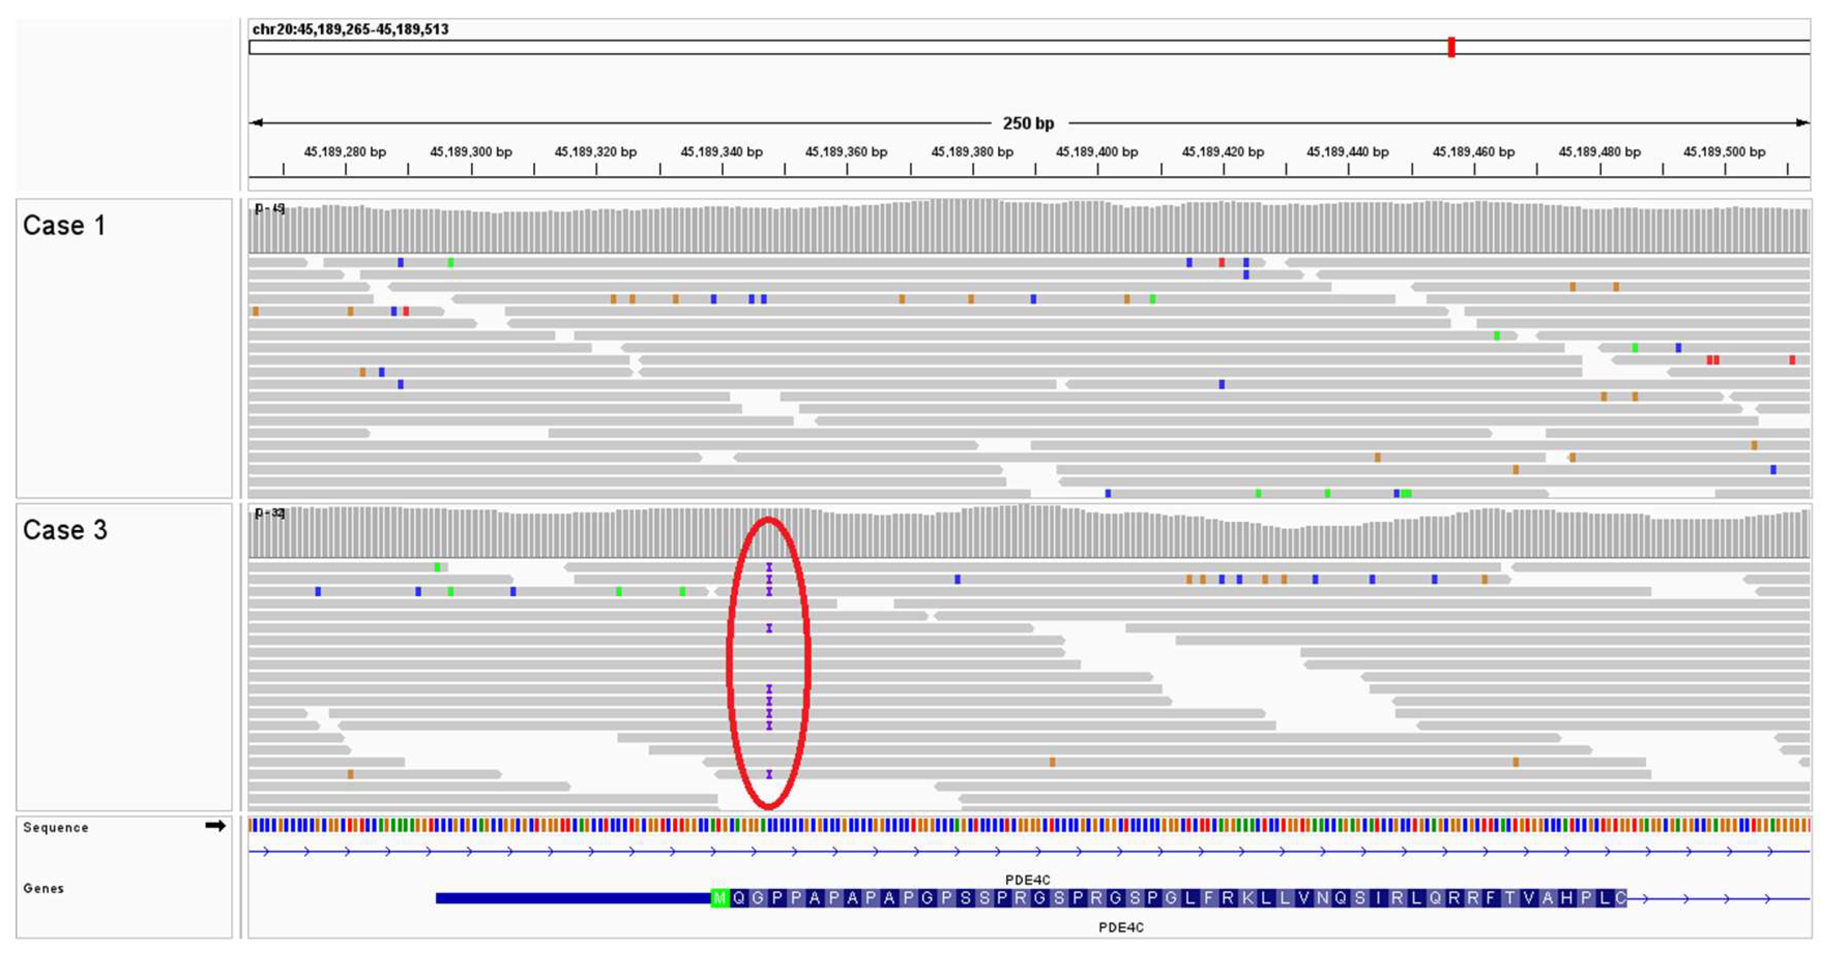
Task: Click the upper PDE4C gene name label
Action: 1027,880
